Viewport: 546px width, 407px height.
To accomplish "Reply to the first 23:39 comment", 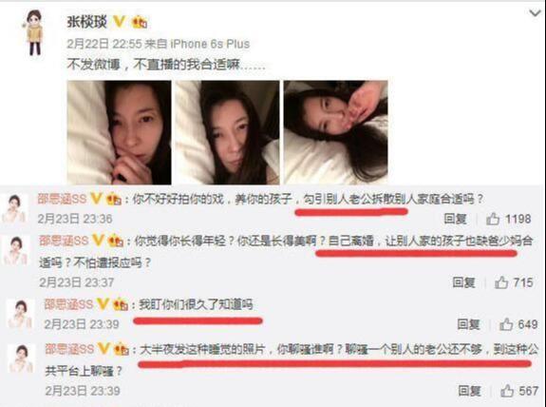I will [x=468, y=324].
